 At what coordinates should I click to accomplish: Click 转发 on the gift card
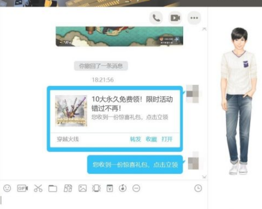click(x=135, y=139)
